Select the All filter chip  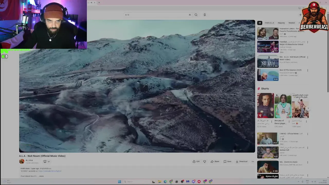point(260,23)
